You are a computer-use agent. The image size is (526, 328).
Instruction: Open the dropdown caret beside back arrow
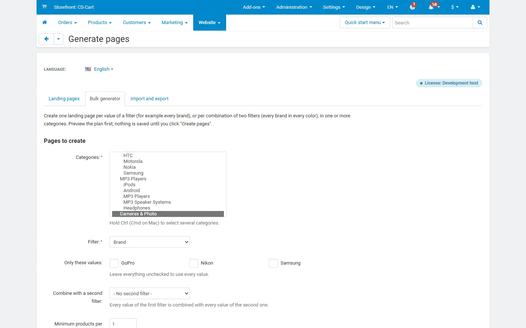coord(58,39)
